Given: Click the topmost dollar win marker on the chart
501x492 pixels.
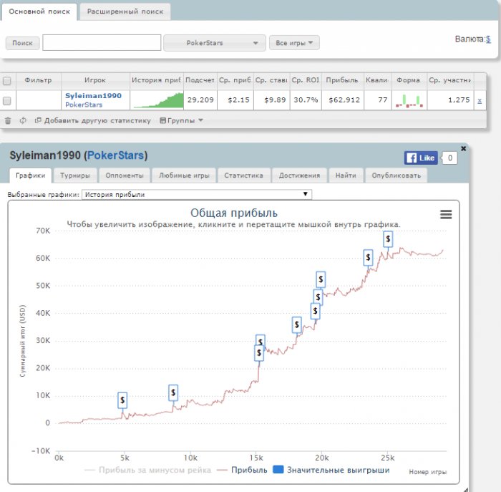Looking at the screenshot, I should point(388,238).
